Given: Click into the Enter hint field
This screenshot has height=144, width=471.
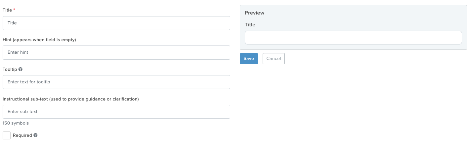Looking at the screenshot, I should (116, 52).
